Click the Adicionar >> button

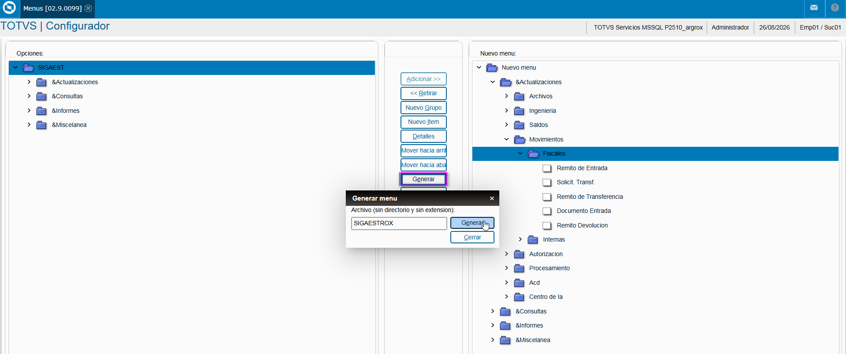point(423,79)
